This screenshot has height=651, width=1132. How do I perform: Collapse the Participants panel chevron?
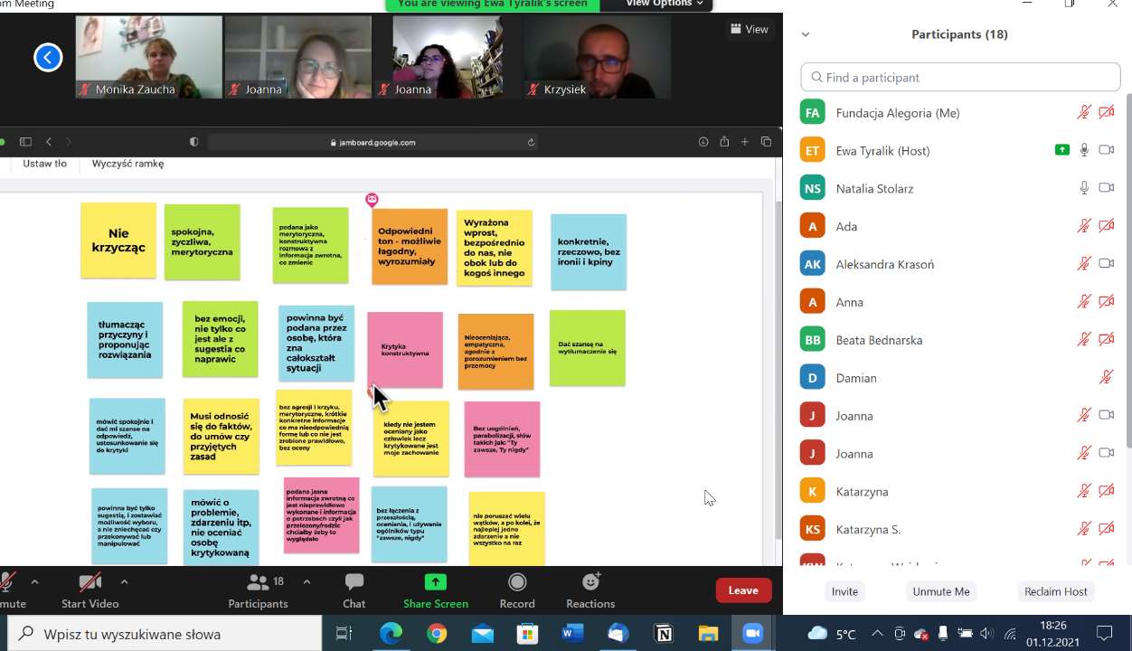pyautogui.click(x=806, y=34)
